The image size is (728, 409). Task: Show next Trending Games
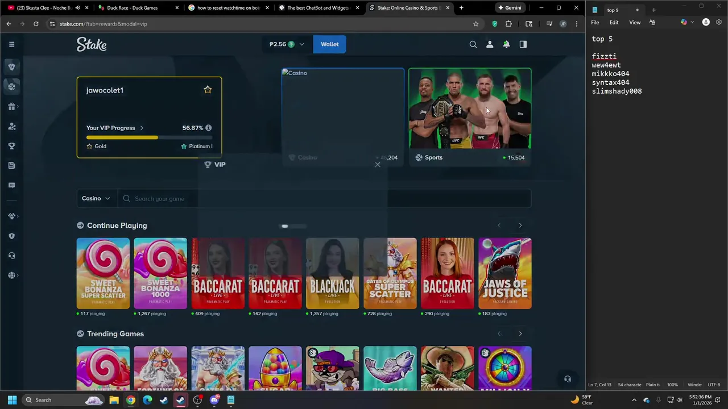click(520, 333)
